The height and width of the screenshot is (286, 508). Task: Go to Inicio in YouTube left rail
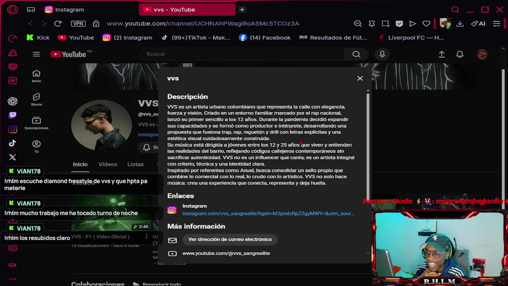37,76
